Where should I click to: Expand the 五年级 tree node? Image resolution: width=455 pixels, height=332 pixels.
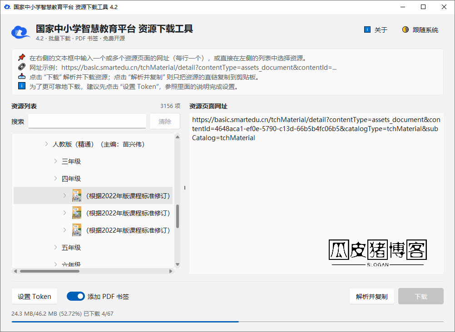[55, 247]
